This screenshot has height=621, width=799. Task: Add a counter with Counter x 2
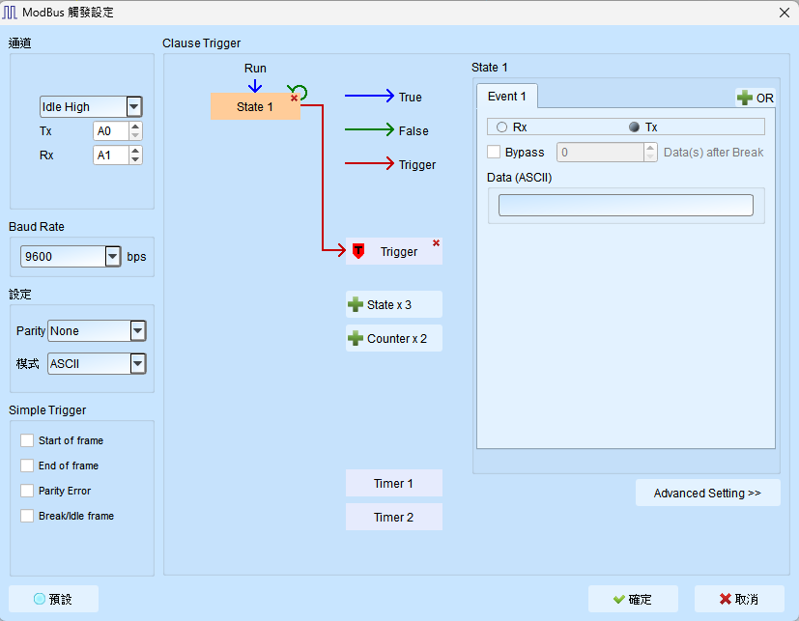point(394,338)
